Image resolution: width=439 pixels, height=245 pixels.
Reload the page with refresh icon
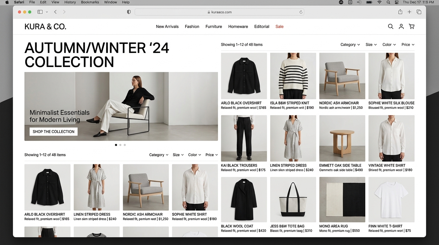(301, 12)
